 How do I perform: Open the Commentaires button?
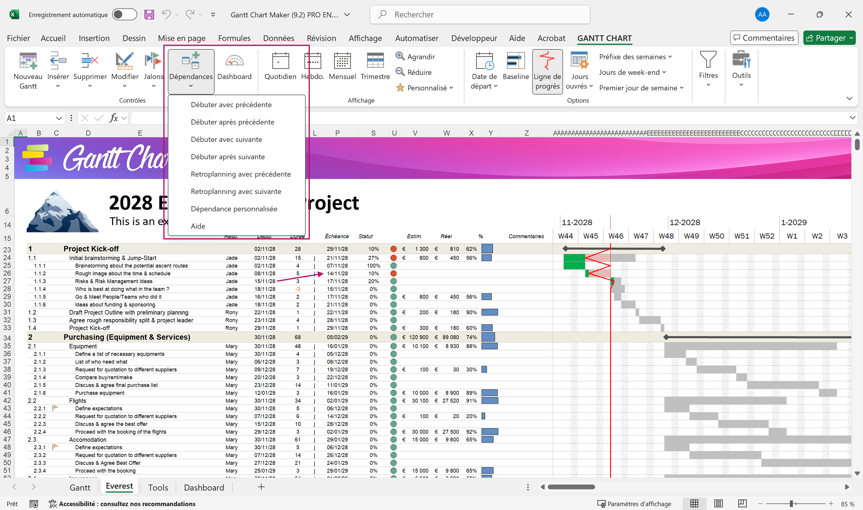pyautogui.click(x=764, y=38)
